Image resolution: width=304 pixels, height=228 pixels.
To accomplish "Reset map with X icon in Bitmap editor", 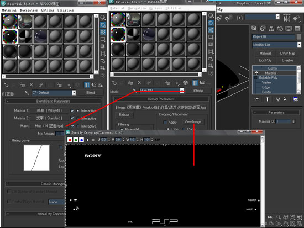I will click(139, 83).
